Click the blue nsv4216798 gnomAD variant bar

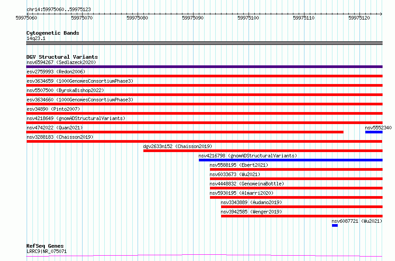(x=291, y=160)
